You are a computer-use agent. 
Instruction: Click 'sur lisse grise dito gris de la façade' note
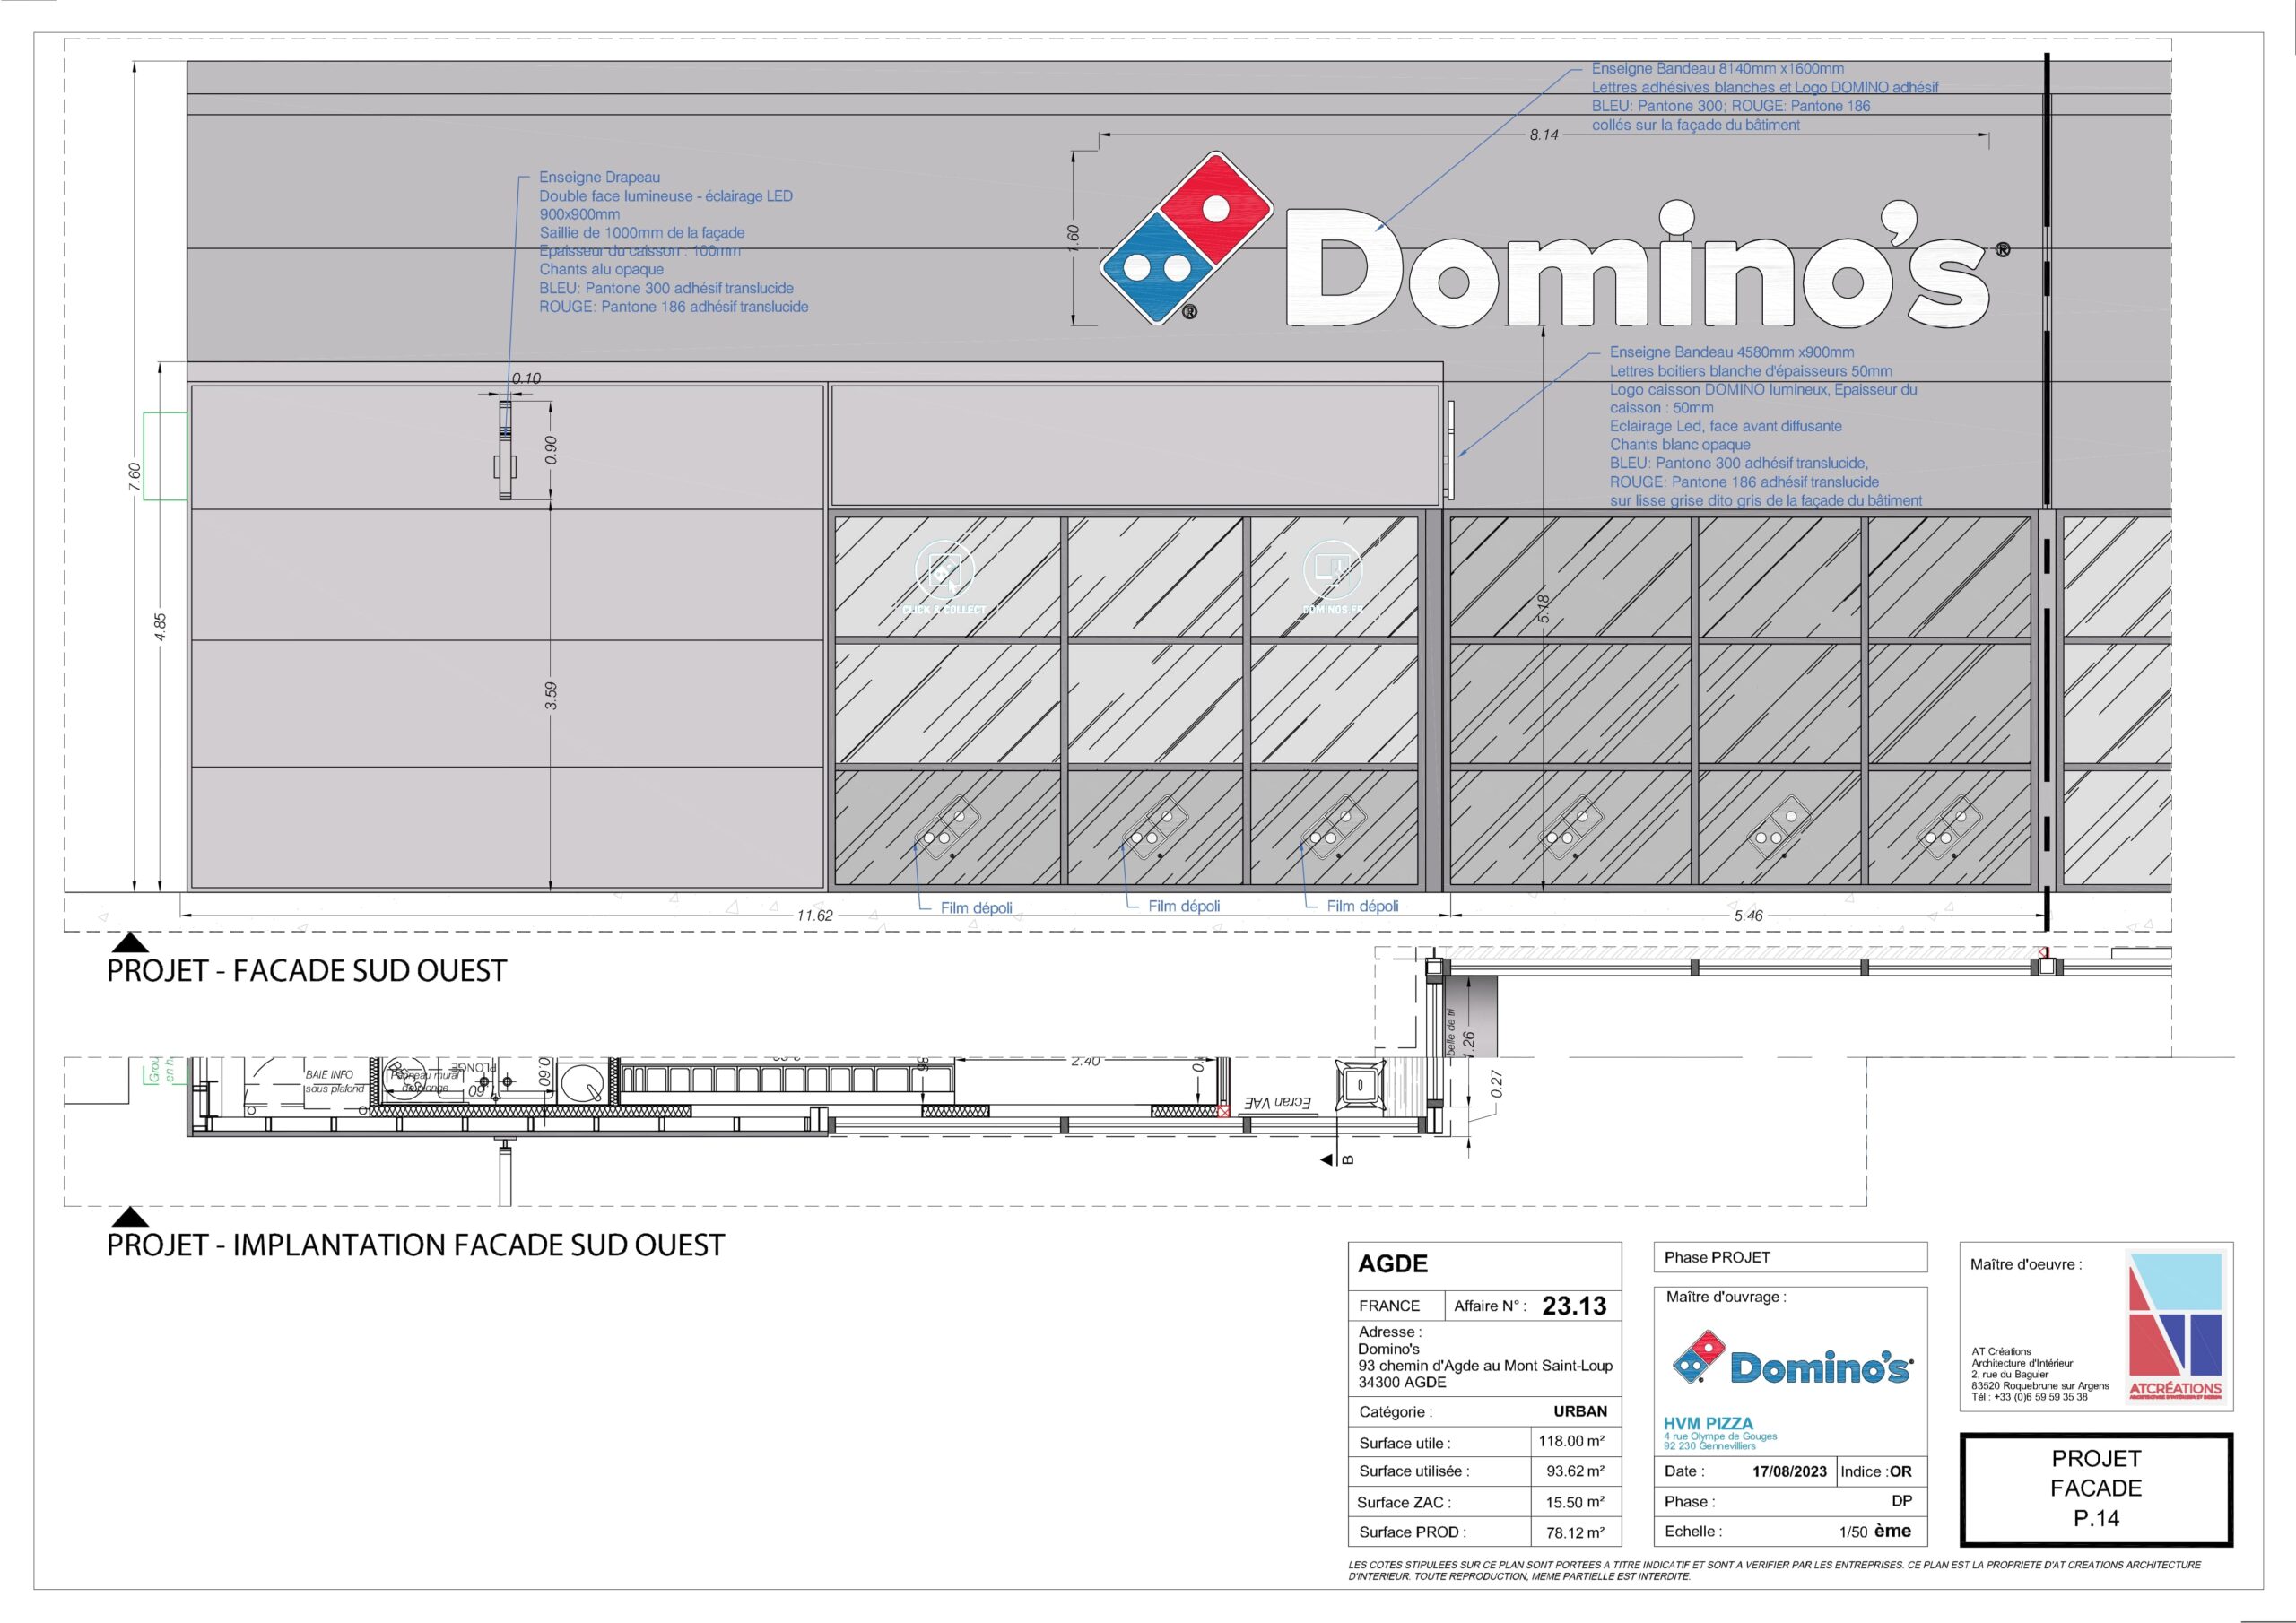coord(1766,500)
